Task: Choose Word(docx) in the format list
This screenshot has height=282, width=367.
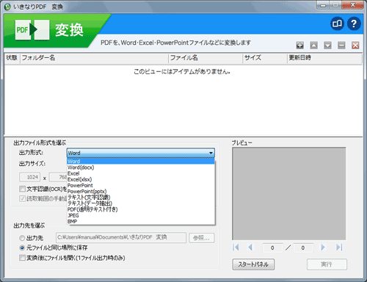Action: click(x=141, y=167)
